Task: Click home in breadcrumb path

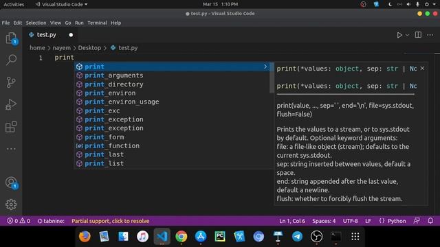Action: tap(37, 48)
